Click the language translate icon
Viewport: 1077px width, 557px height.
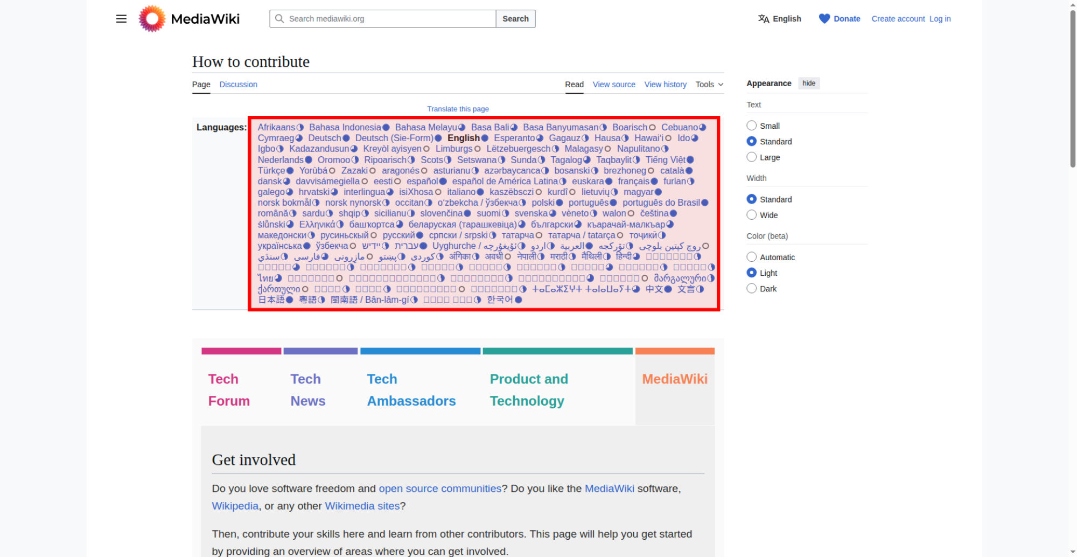pos(764,19)
